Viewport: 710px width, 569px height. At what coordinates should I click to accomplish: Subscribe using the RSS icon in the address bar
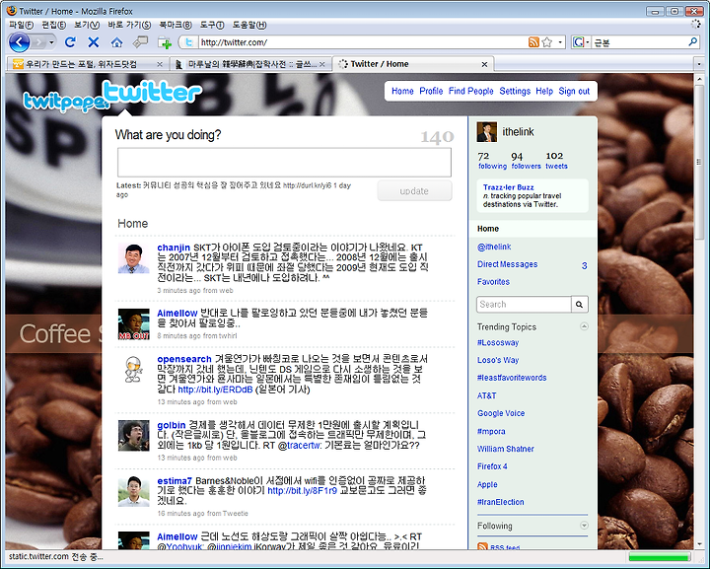pyautogui.click(x=533, y=42)
